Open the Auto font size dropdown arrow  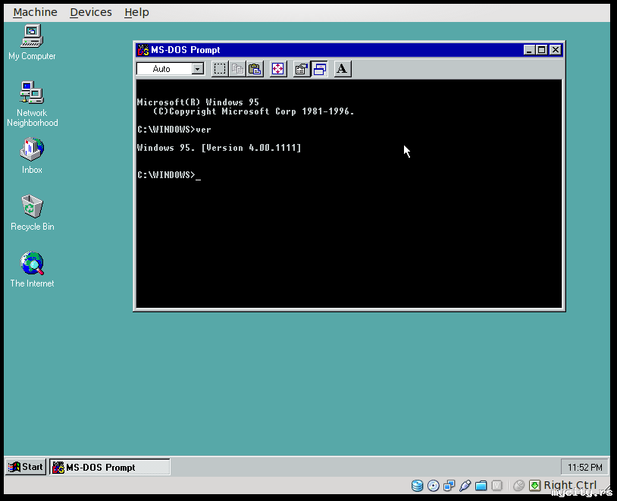pos(198,69)
